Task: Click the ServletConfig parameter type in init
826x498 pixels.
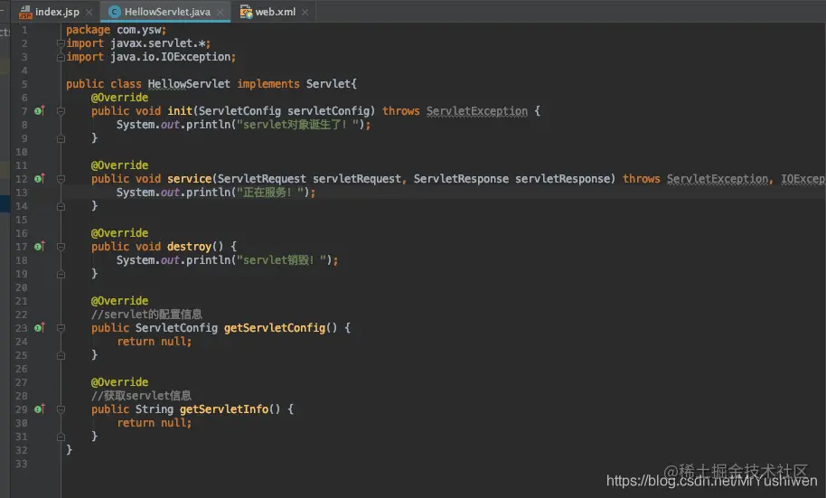Action: pyautogui.click(x=239, y=110)
